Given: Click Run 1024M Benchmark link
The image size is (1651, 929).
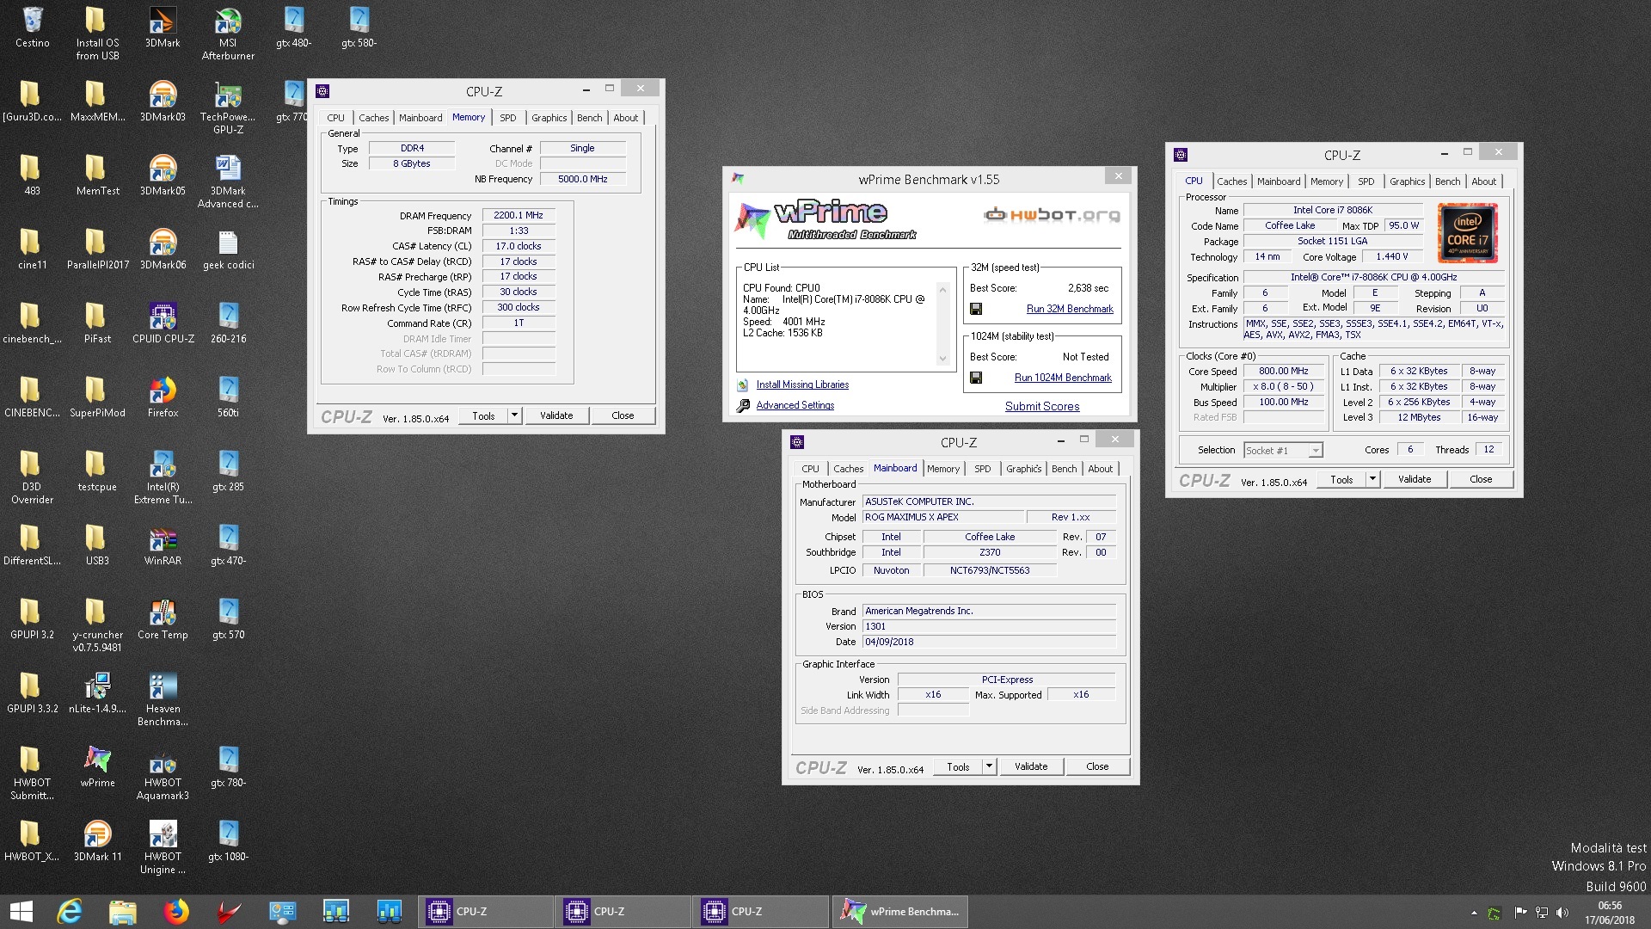Looking at the screenshot, I should click(1063, 378).
